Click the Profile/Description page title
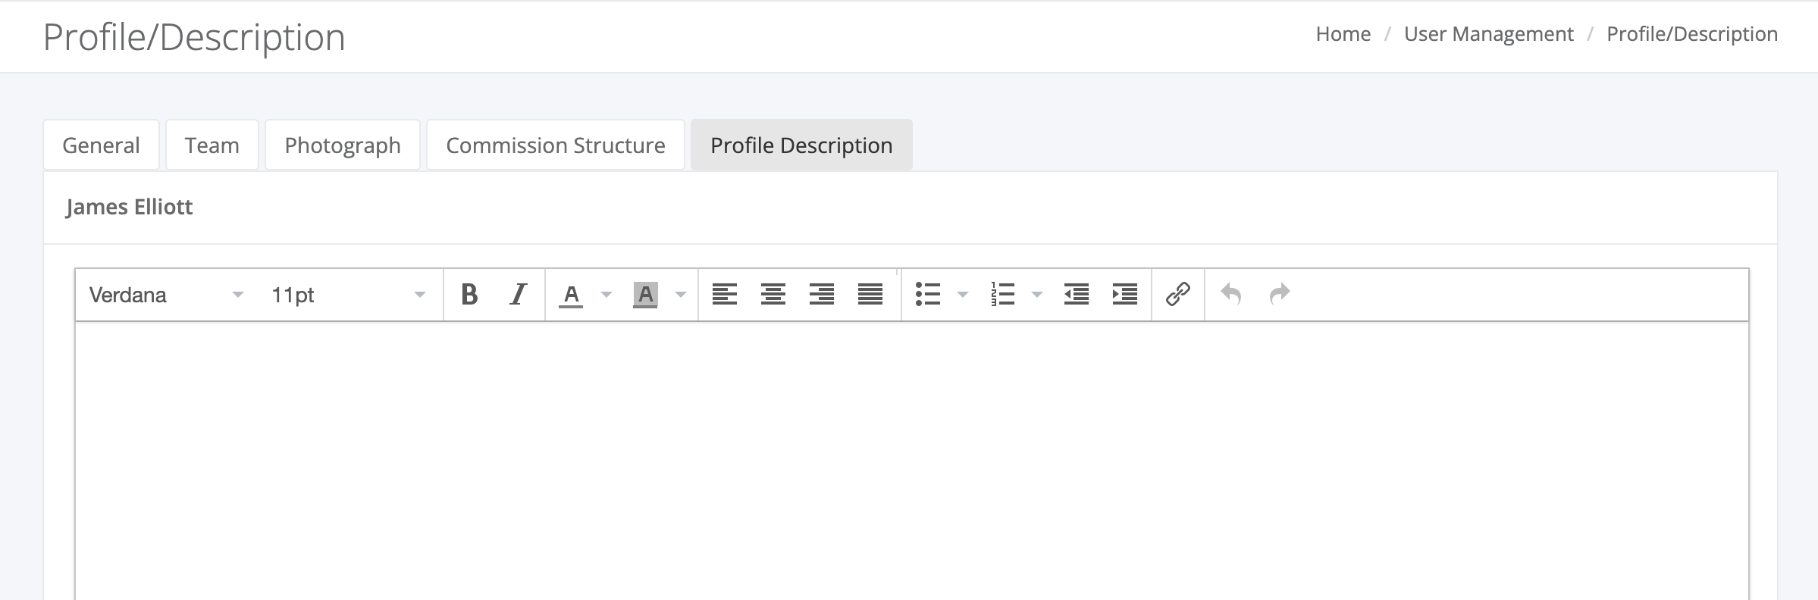Viewport: 1818px width, 600px height. [194, 37]
